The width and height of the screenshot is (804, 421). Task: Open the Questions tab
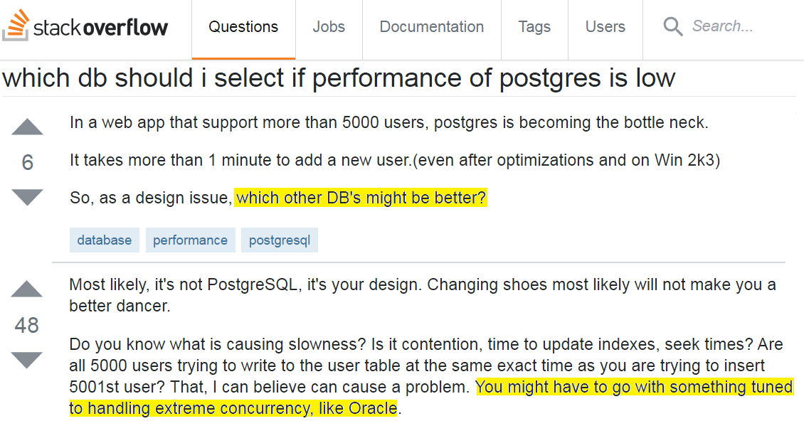coord(243,27)
